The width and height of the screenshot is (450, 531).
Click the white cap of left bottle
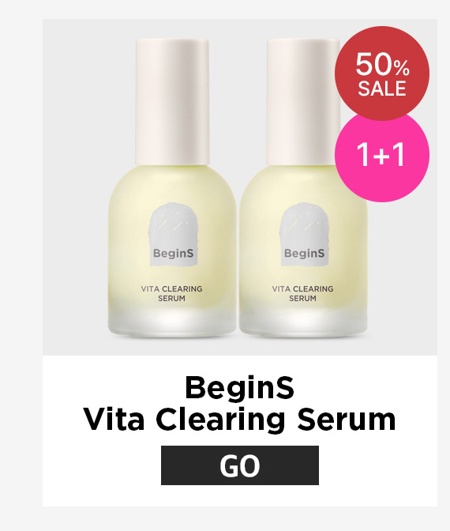coord(172,102)
